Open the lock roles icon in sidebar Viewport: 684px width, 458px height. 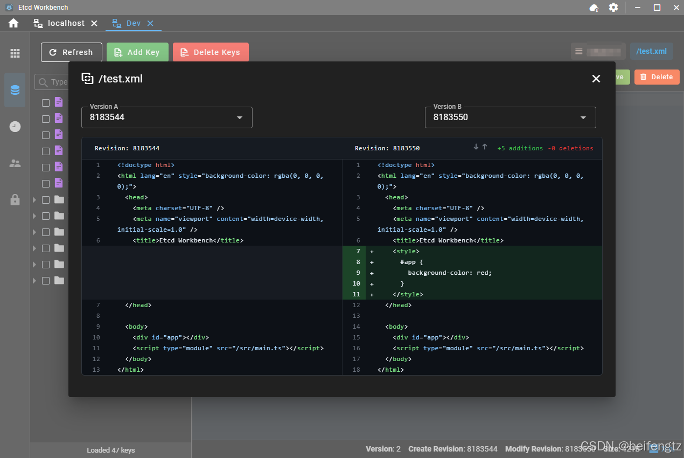[x=15, y=199]
